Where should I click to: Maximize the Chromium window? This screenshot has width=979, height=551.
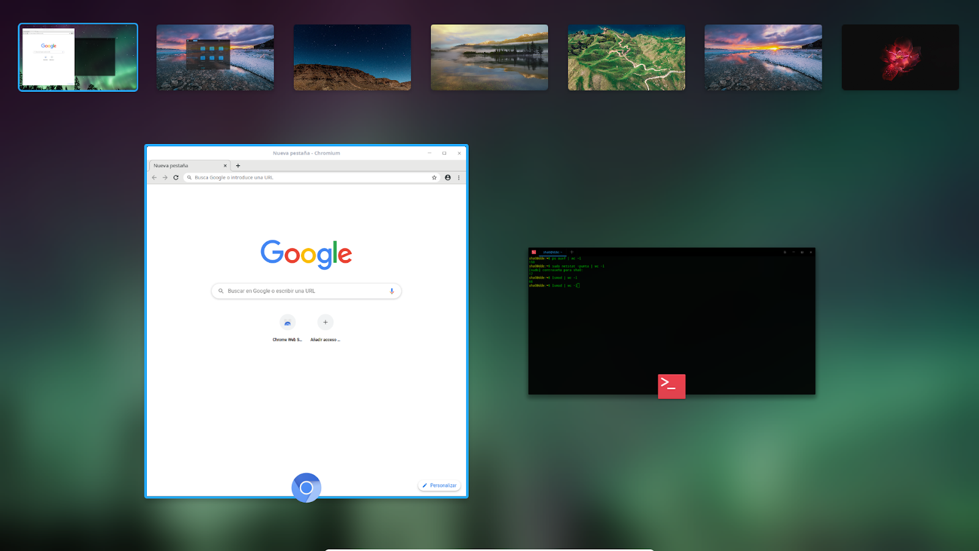pyautogui.click(x=444, y=153)
